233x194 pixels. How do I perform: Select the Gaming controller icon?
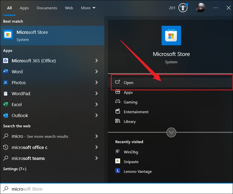coord(118,102)
